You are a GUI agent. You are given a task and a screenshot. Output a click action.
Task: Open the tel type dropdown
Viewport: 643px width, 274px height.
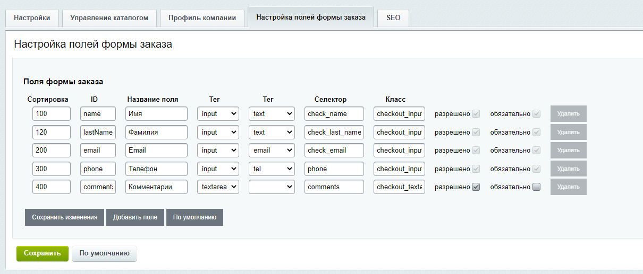pyautogui.click(x=271, y=169)
